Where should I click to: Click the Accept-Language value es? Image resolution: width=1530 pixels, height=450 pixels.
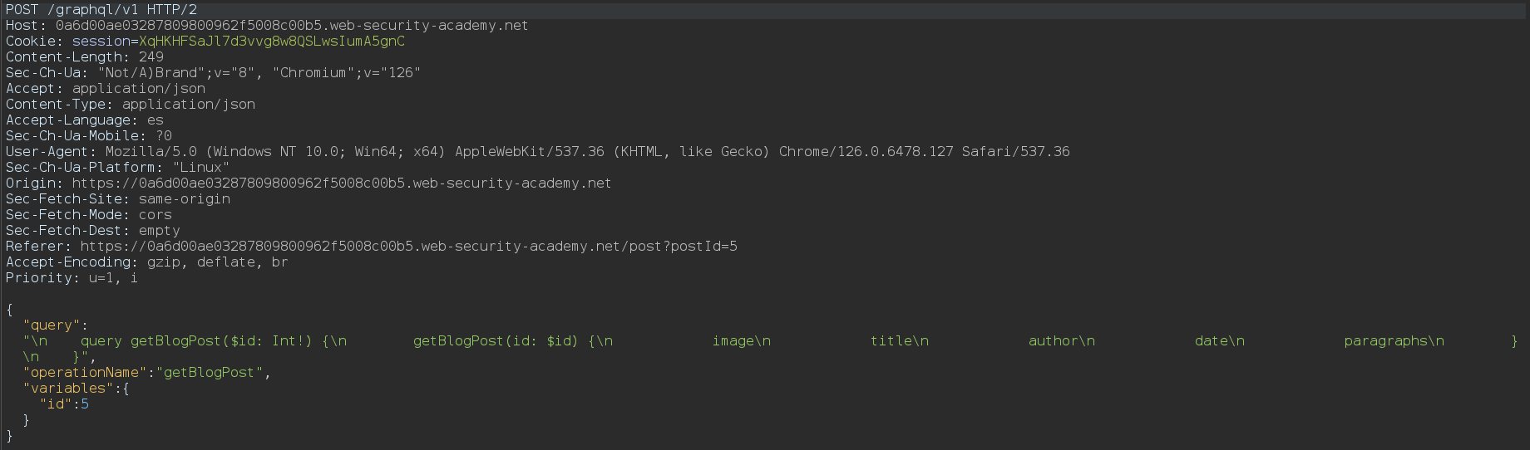click(155, 120)
